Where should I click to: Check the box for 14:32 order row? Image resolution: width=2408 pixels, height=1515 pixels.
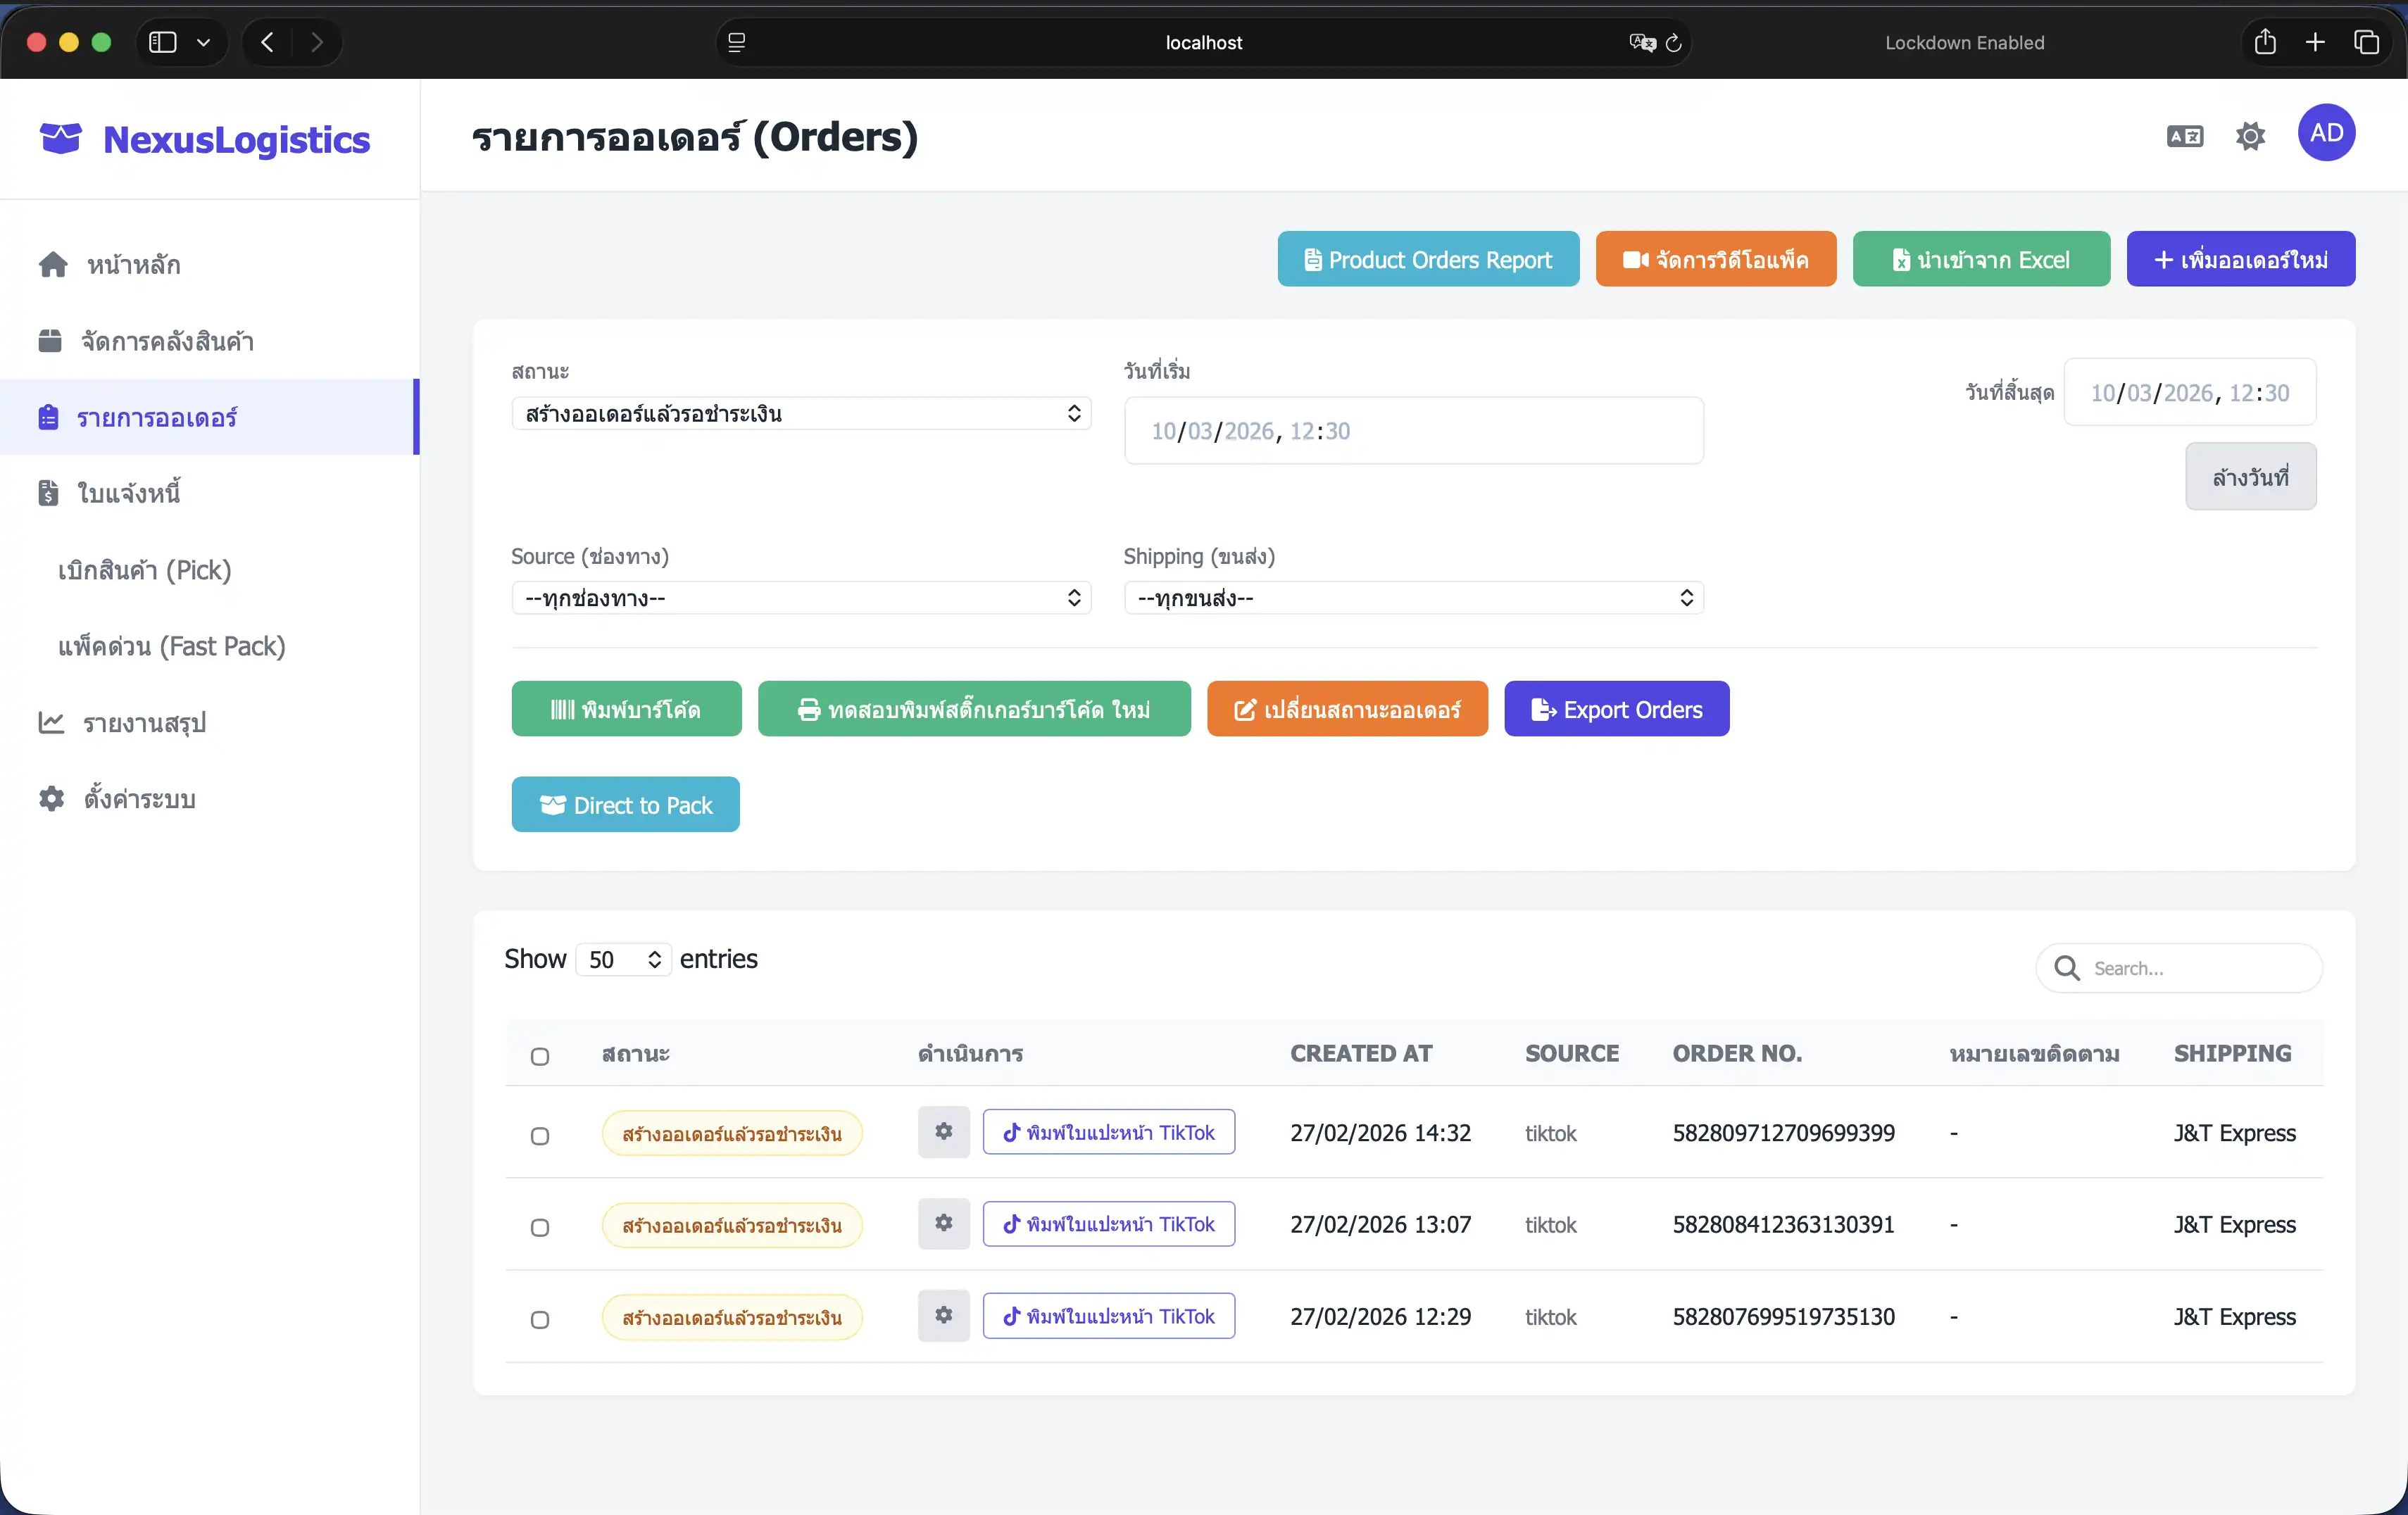[540, 1136]
